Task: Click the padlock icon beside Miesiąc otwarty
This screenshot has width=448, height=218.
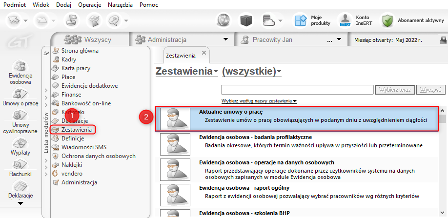Action: coord(444,40)
